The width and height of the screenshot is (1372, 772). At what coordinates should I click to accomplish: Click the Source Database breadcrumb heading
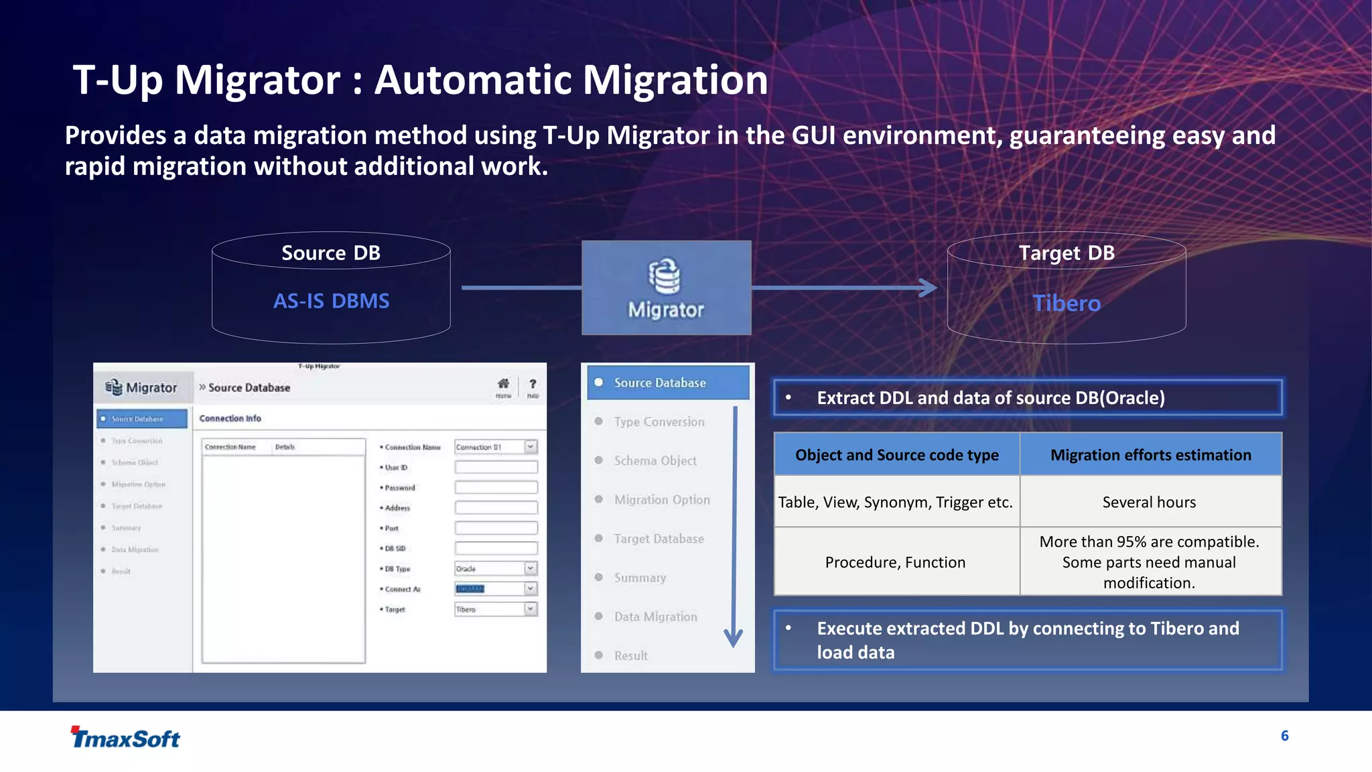click(x=249, y=387)
